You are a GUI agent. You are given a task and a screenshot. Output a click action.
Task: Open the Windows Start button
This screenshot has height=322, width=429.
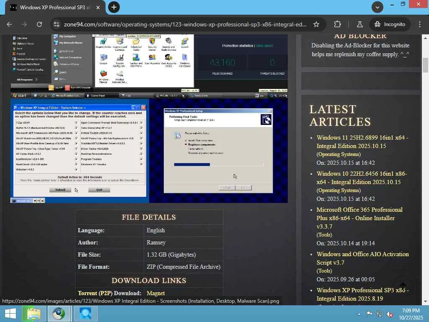pos(10,314)
